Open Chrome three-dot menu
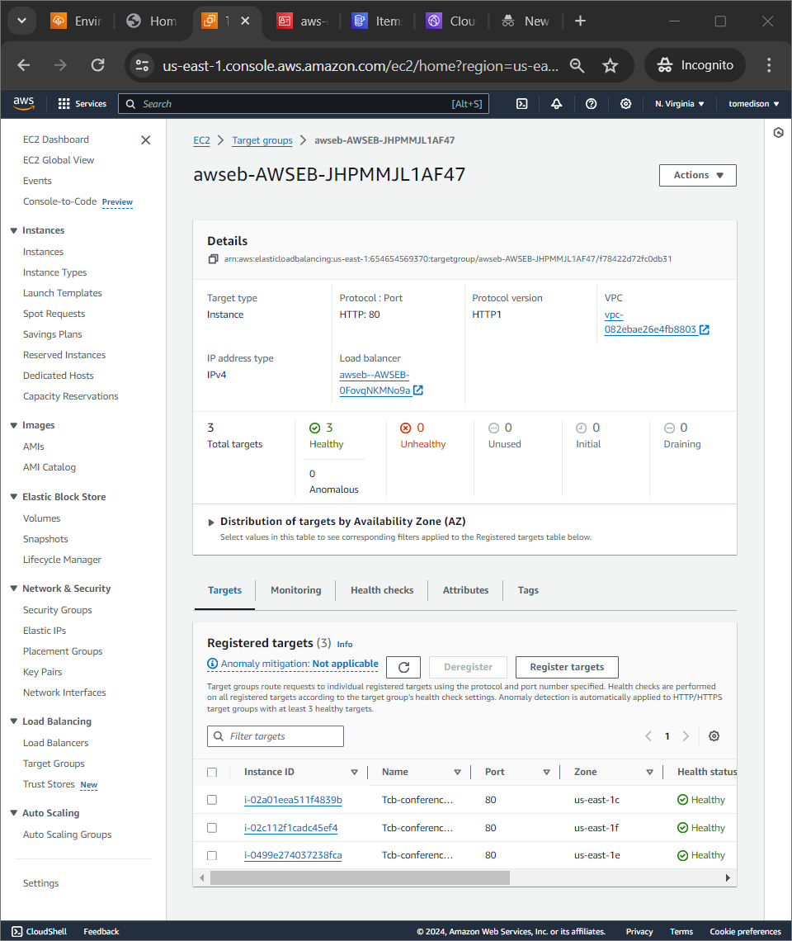 click(x=769, y=65)
